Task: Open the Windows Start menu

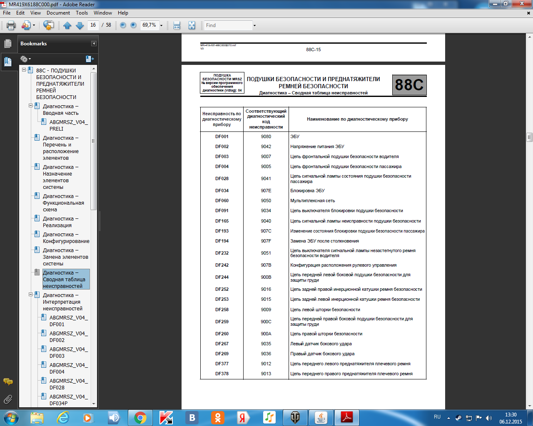Action: [11, 417]
